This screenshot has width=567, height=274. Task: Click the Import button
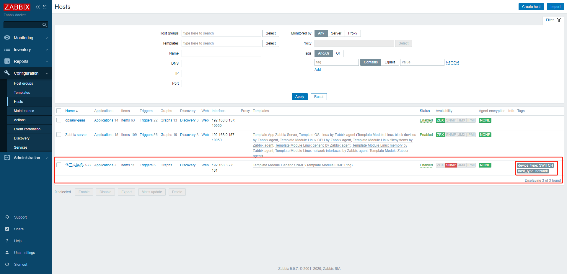click(x=555, y=7)
